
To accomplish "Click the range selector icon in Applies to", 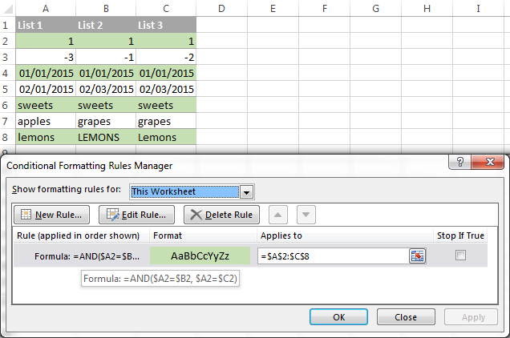I will (417, 256).
